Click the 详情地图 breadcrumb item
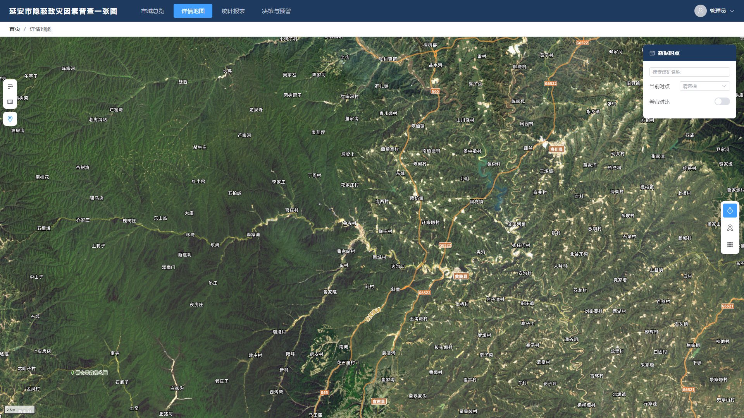 tap(41, 29)
